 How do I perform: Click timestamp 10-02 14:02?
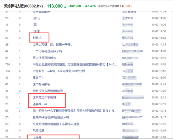[x=159, y=64]
